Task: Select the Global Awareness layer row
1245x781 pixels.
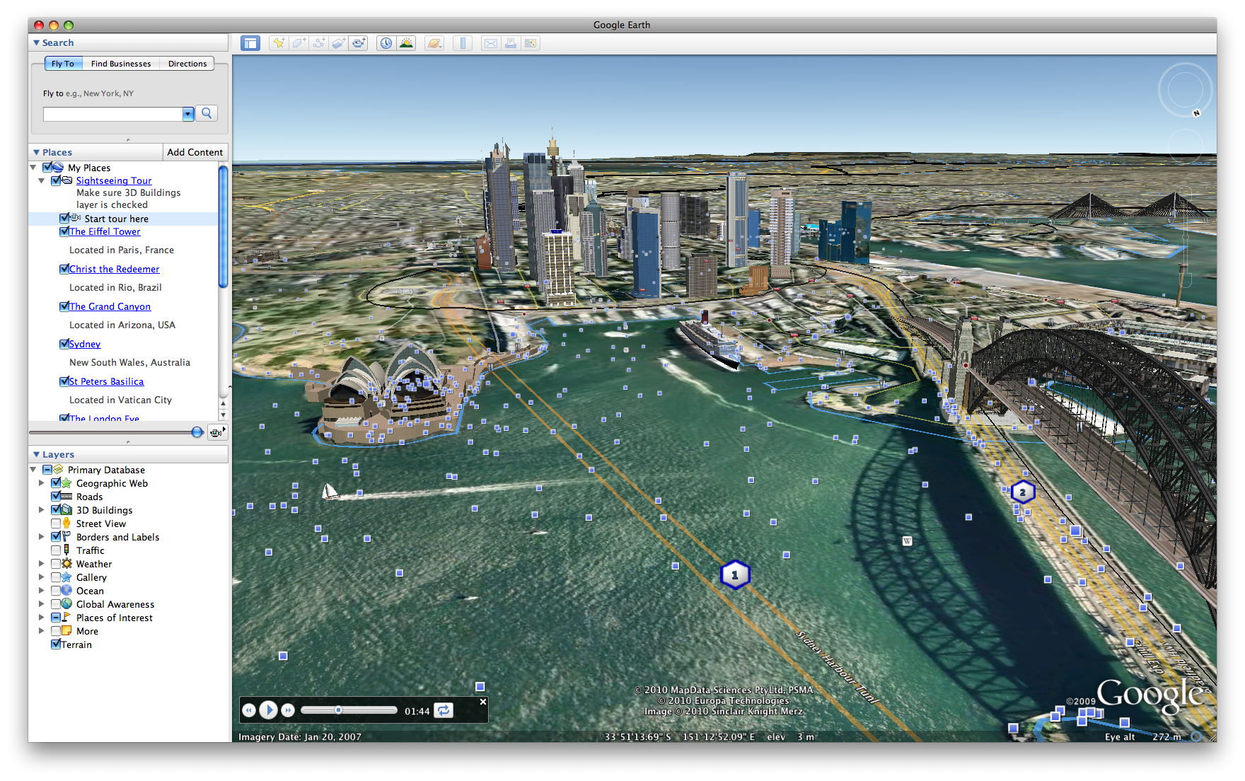Action: (x=115, y=604)
